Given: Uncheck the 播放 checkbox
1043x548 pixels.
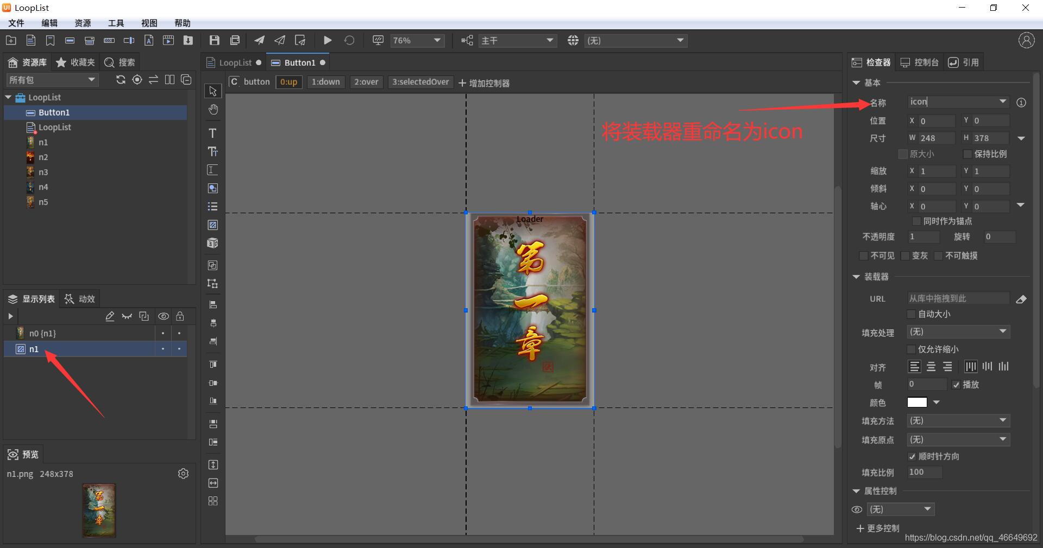Looking at the screenshot, I should (x=956, y=385).
